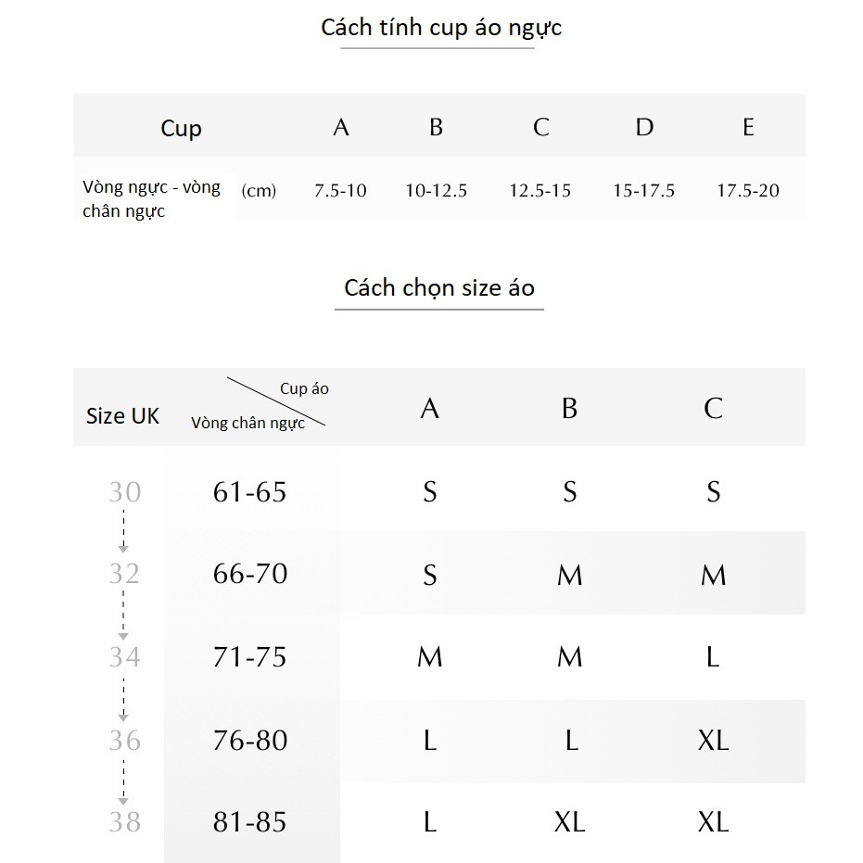This screenshot has height=863, width=863.
Task: Select cup D column header
Action: tap(644, 127)
